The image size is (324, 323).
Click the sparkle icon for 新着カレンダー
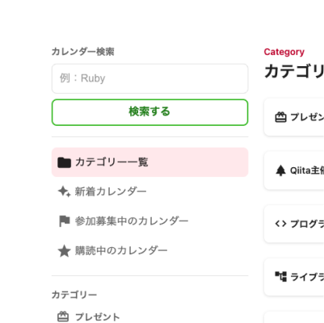(64, 191)
